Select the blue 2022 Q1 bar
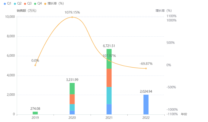This screenshot has height=122, width=208. point(146,104)
